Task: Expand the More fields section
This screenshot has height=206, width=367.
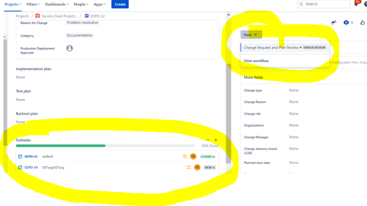Action: tap(253, 77)
